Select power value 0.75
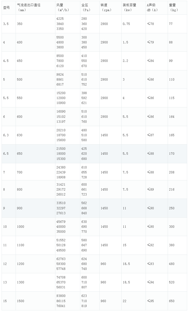 pos(126,24)
